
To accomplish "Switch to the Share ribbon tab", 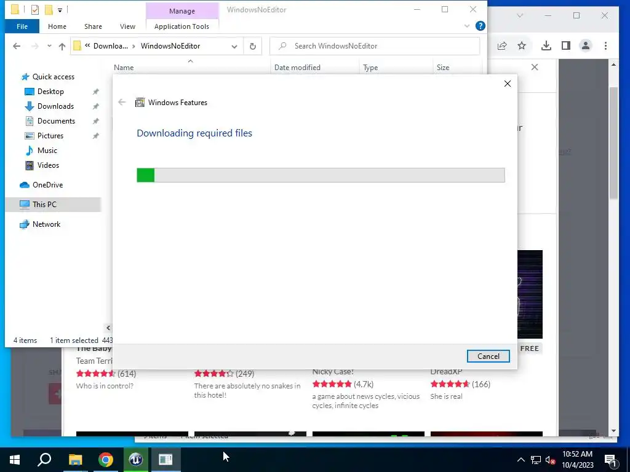I will [94, 26].
